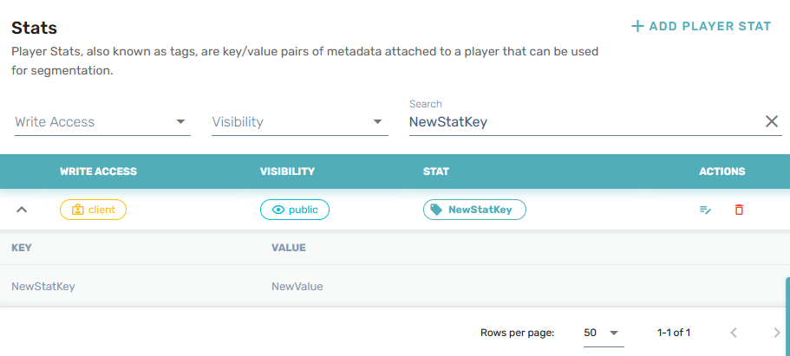Click the tag icon in NewStatKey chip
The width and height of the screenshot is (790, 356).
pos(436,210)
